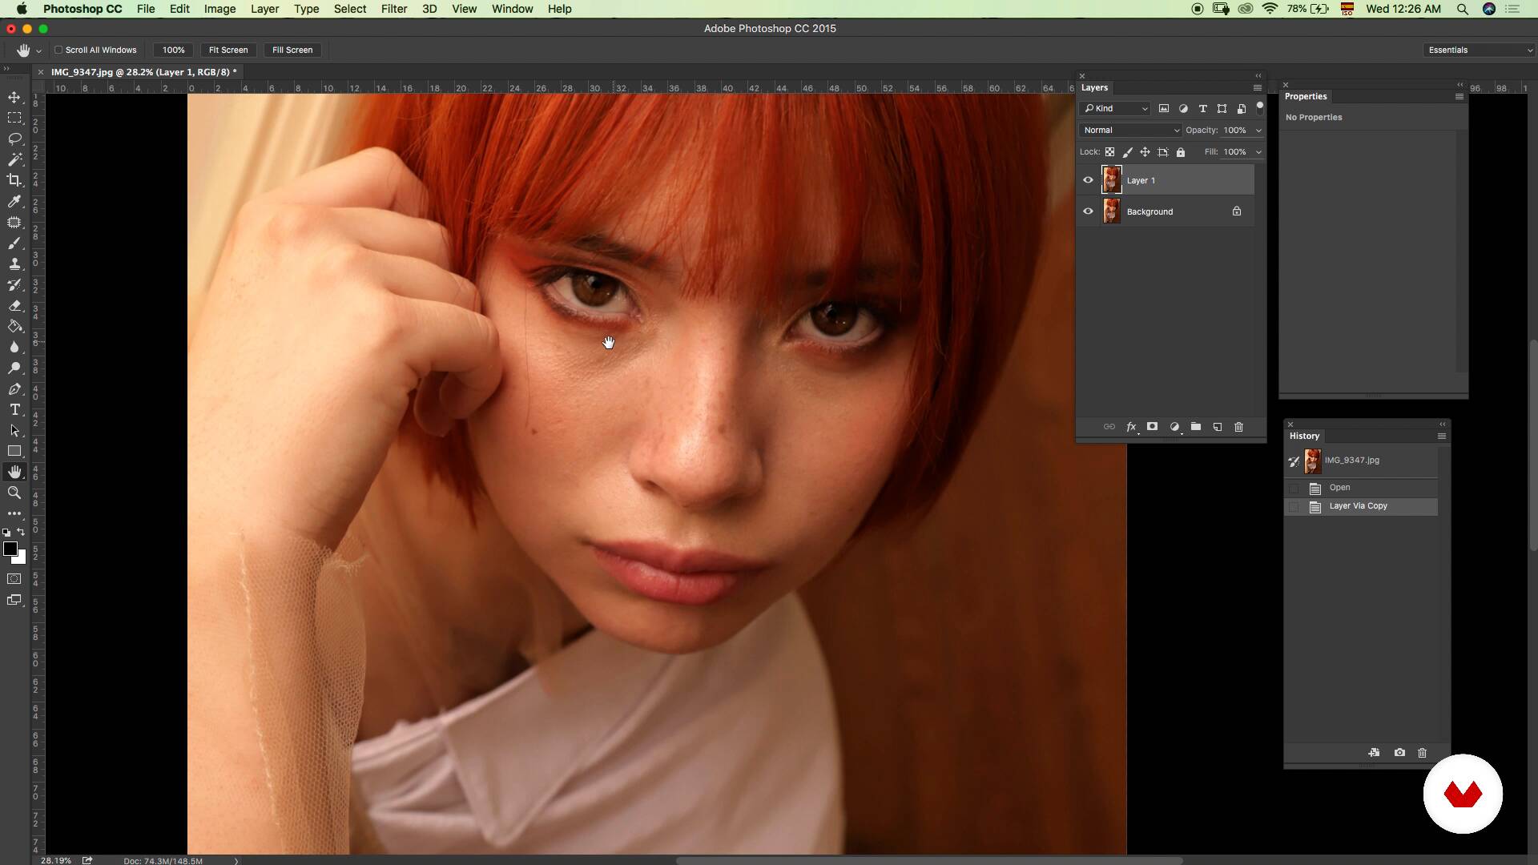Open the Normal blend mode dropdown
Image resolution: width=1538 pixels, height=865 pixels.
coord(1130,130)
